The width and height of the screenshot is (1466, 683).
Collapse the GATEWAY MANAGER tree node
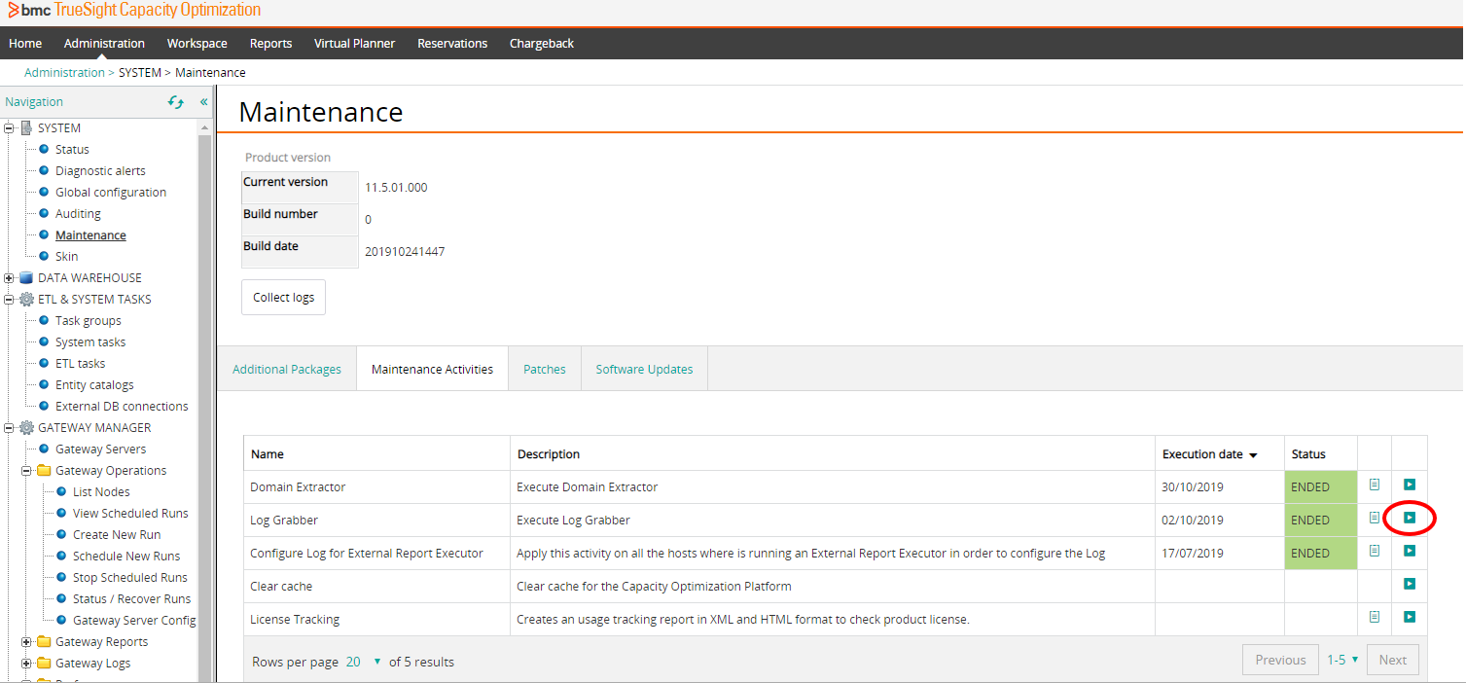(9, 428)
